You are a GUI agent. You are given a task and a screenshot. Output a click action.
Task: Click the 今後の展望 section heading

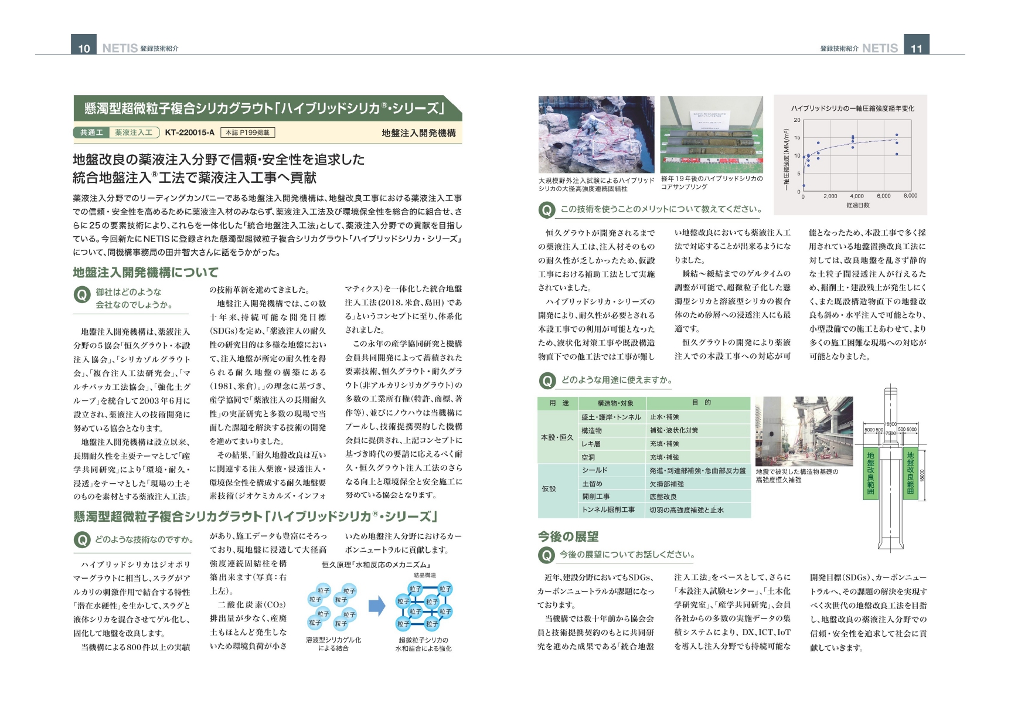(x=568, y=536)
